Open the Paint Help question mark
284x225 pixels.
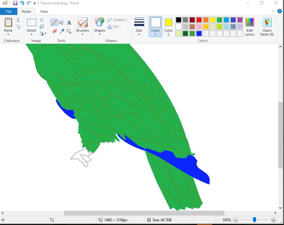coord(279,11)
